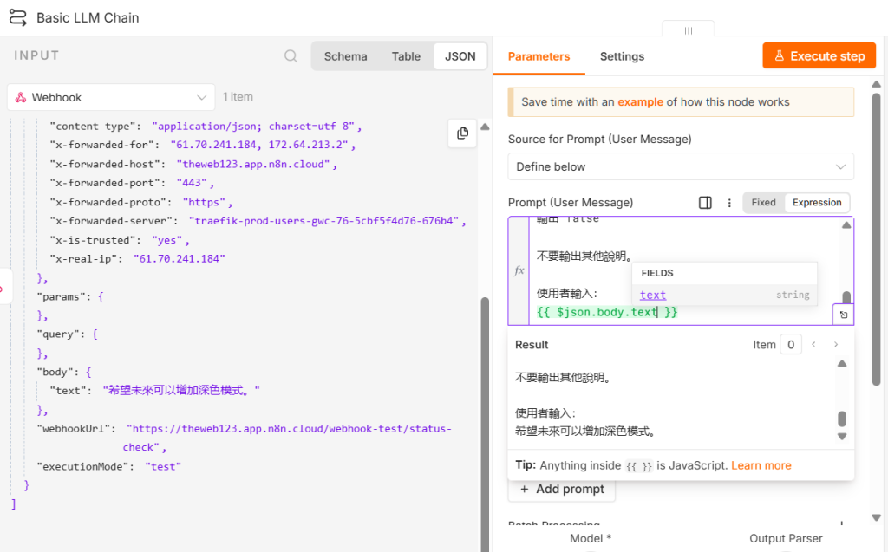This screenshot has height=552, width=888.
Task: Click the "content-type" key in the JSON
Action: pos(95,127)
